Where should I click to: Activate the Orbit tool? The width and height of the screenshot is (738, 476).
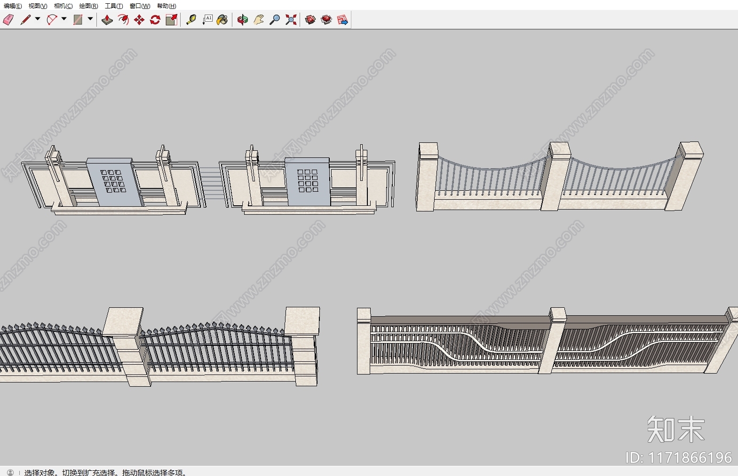[x=243, y=20]
